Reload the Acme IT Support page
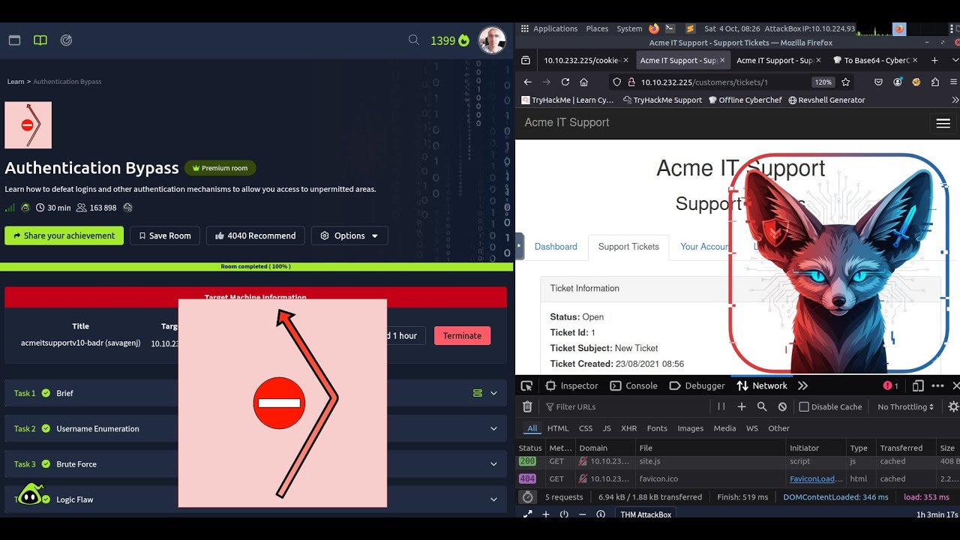The image size is (960, 540). tap(565, 82)
